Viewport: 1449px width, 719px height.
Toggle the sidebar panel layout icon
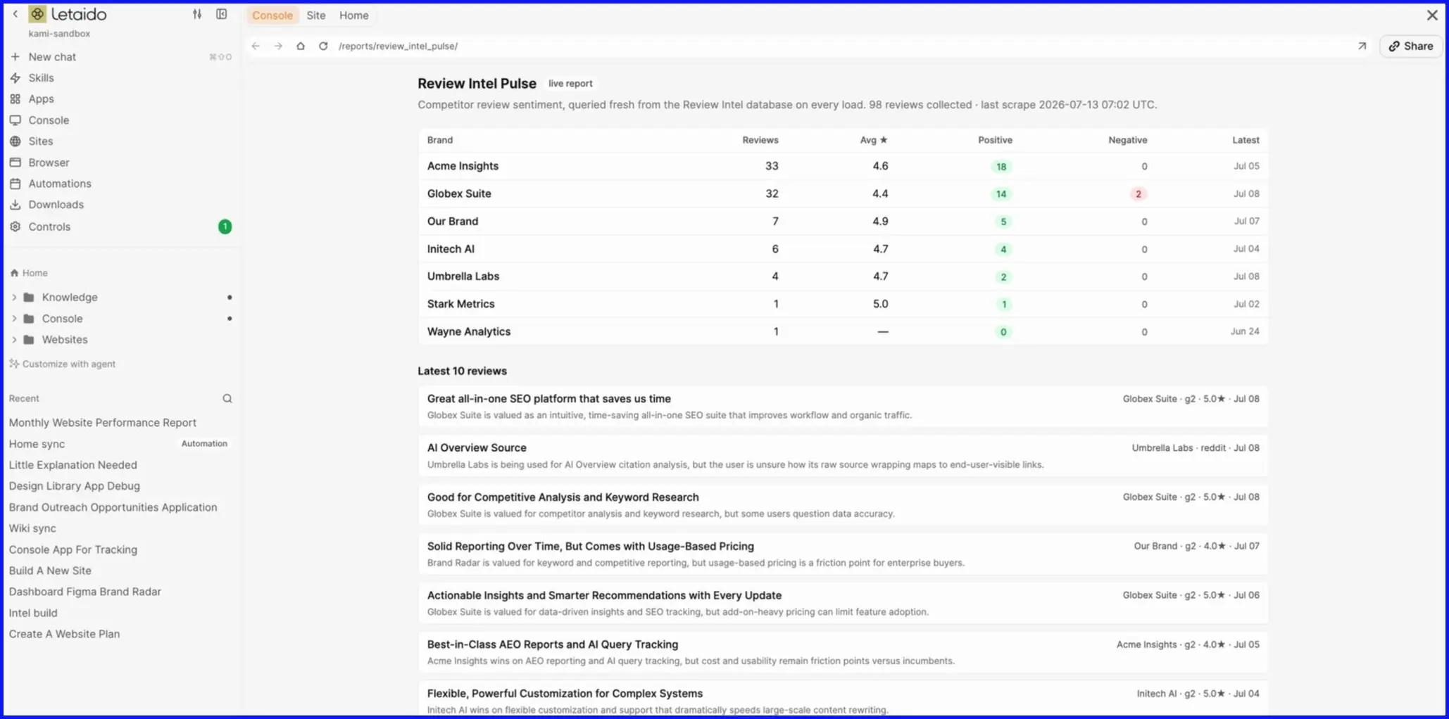tap(222, 14)
